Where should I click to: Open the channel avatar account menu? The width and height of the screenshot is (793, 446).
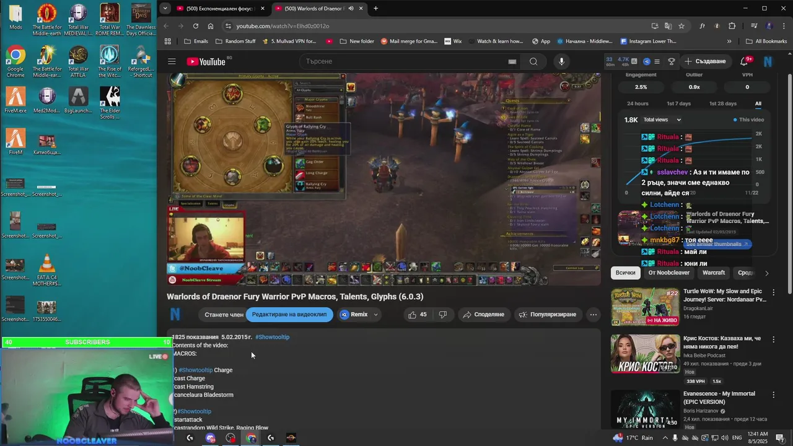pyautogui.click(x=768, y=61)
